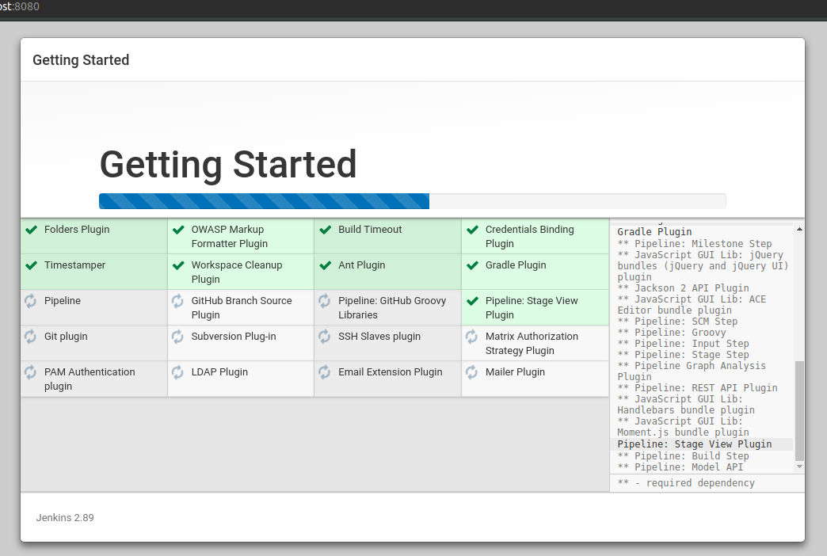Click the pending icon for GitHub Branch Source Plugin
The image size is (827, 556).
click(x=177, y=301)
